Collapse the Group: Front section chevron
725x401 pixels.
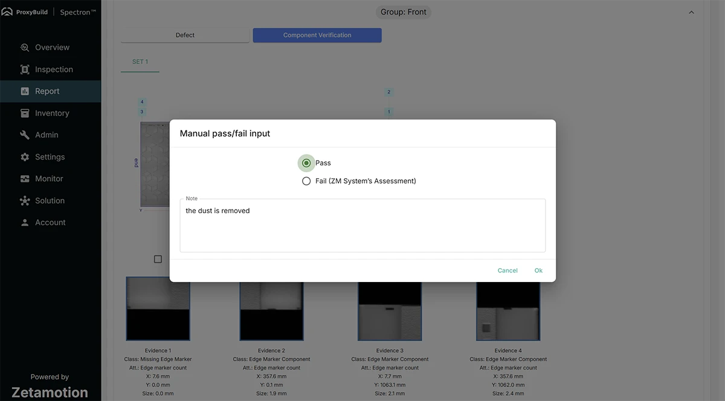pos(692,12)
